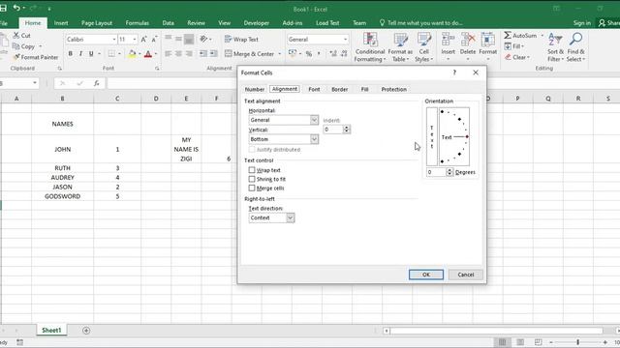The height and width of the screenshot is (348, 620).
Task: Click the ribbon Format cells icon
Action: click(487, 41)
